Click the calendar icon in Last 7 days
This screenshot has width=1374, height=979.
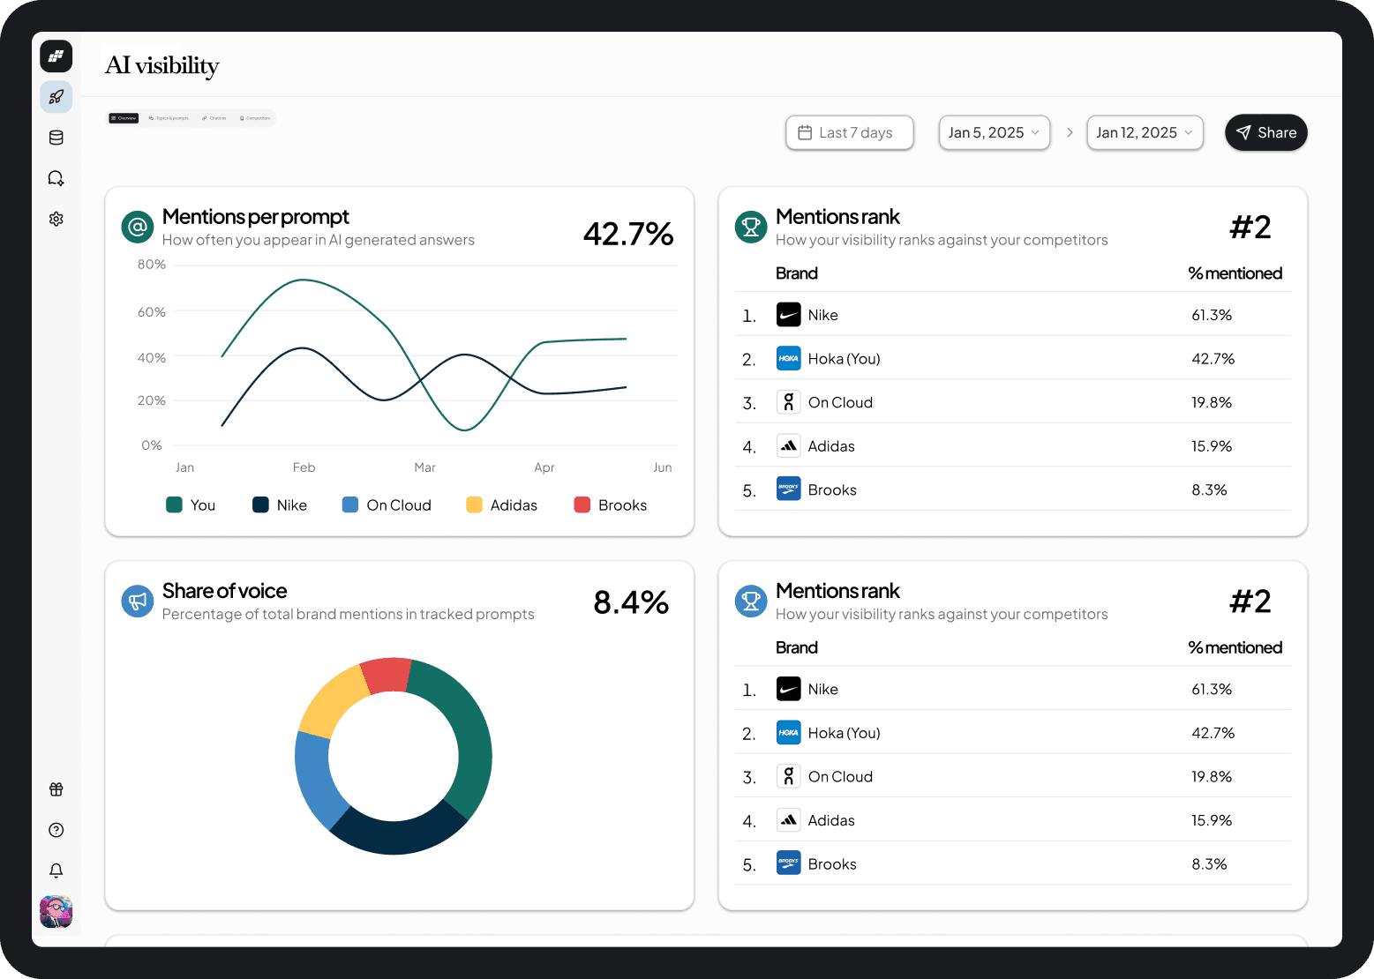[805, 132]
